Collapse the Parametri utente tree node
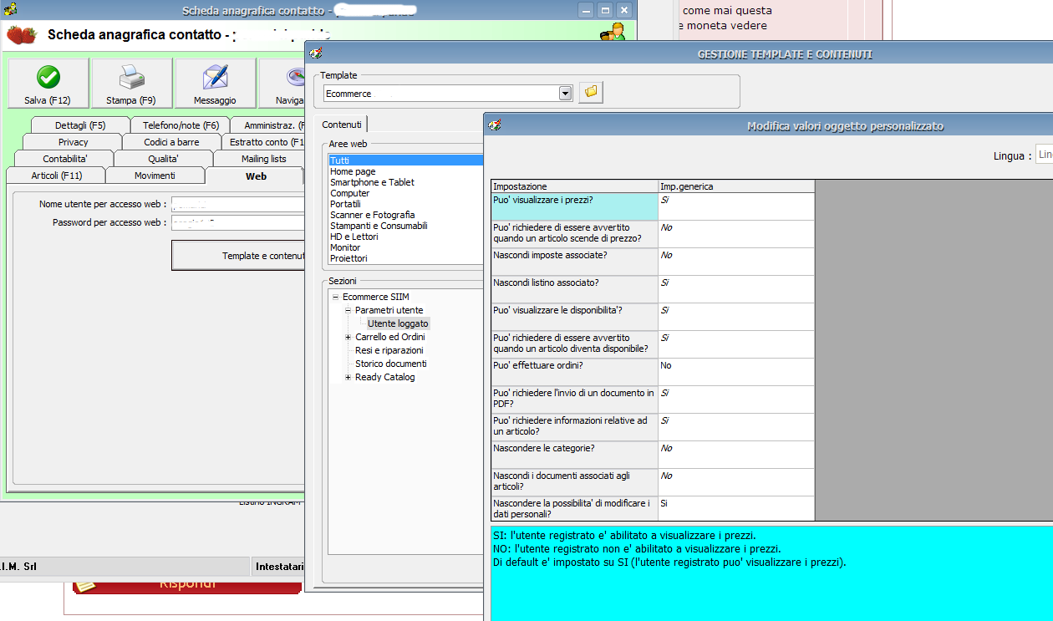Viewport: 1053px width, 621px height. (x=348, y=311)
